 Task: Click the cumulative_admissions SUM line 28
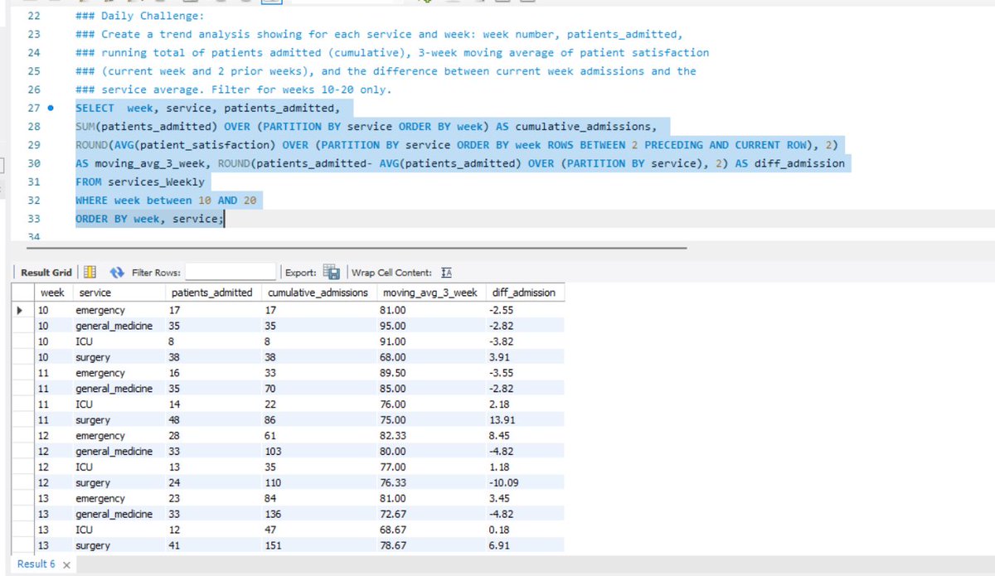[366, 126]
